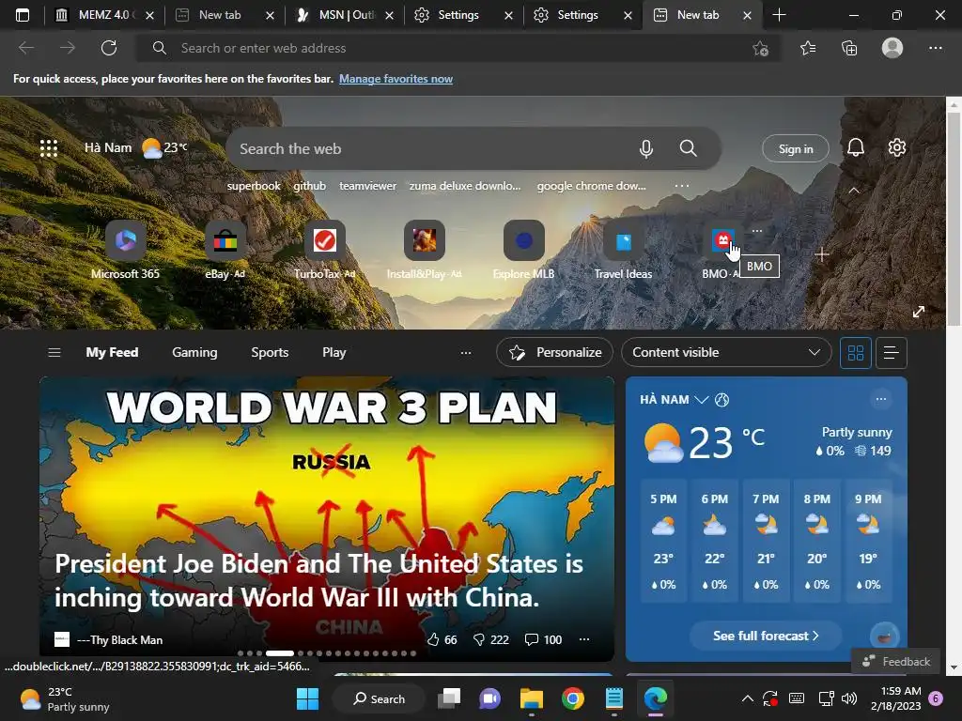Search for superbook suggestion
The width and height of the screenshot is (962, 721).
point(254,186)
